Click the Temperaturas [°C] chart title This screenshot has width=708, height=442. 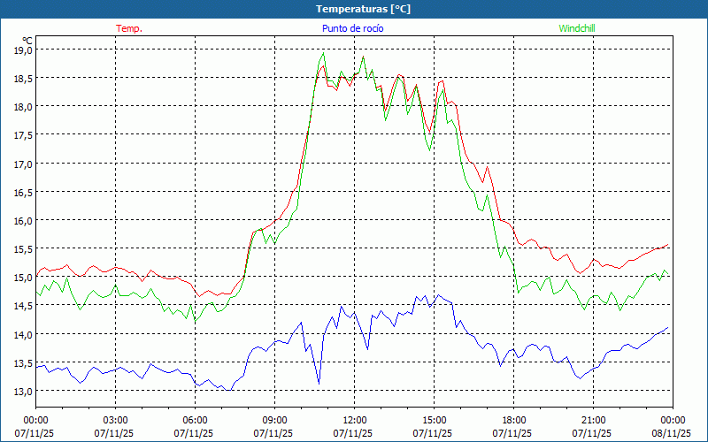(x=363, y=9)
